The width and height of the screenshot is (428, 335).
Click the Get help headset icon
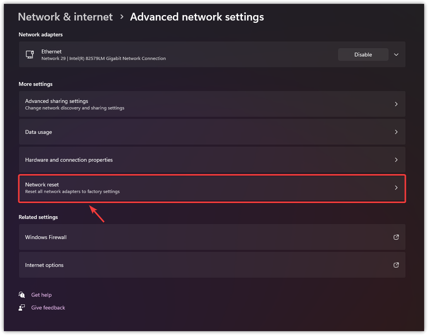22,295
